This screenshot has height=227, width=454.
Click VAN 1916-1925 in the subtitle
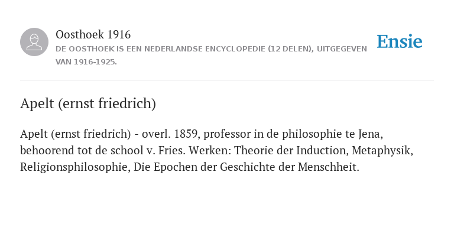85,62
